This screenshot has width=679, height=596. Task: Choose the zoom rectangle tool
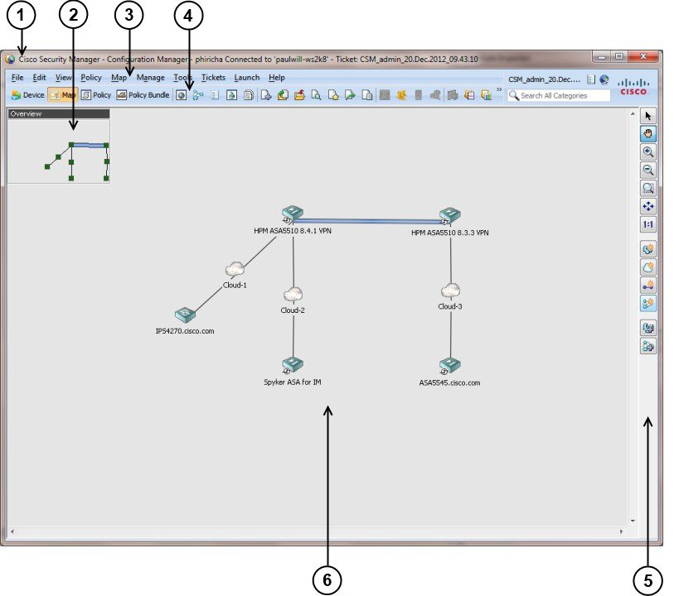647,188
